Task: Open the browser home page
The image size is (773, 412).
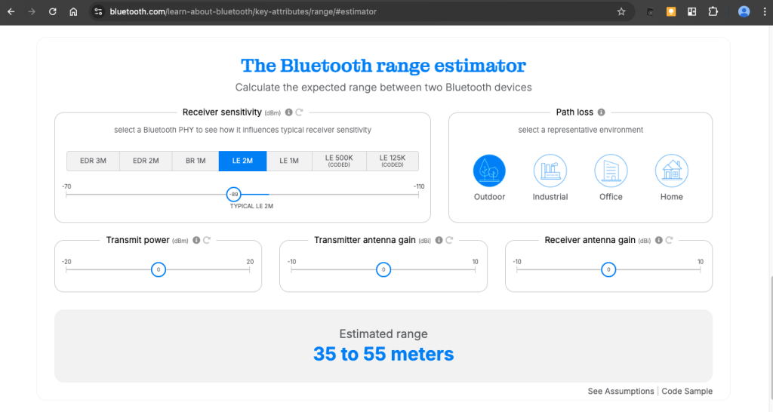Action: [x=73, y=11]
